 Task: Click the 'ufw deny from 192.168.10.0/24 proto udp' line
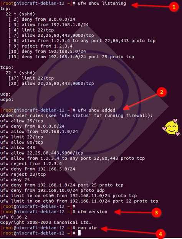[53, 190]
